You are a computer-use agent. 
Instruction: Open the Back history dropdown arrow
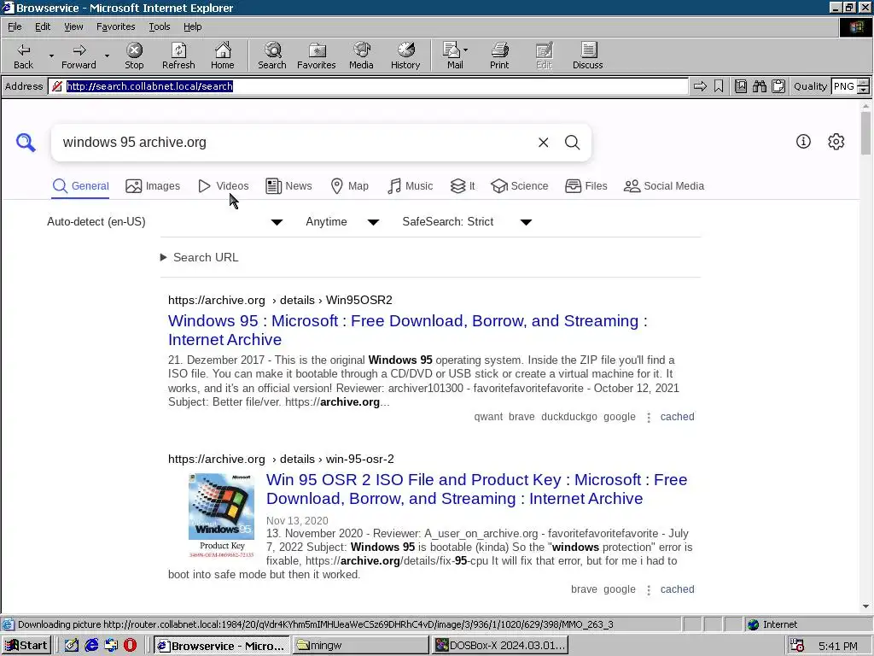(51, 56)
